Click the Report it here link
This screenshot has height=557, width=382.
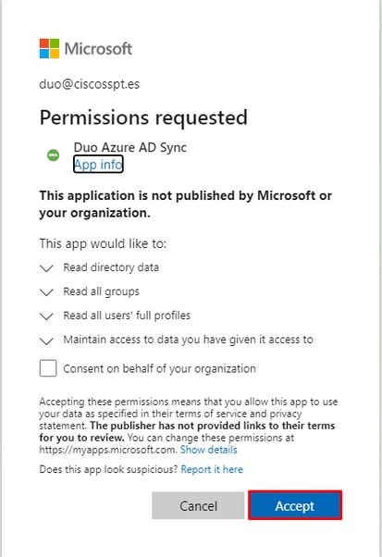point(212,469)
